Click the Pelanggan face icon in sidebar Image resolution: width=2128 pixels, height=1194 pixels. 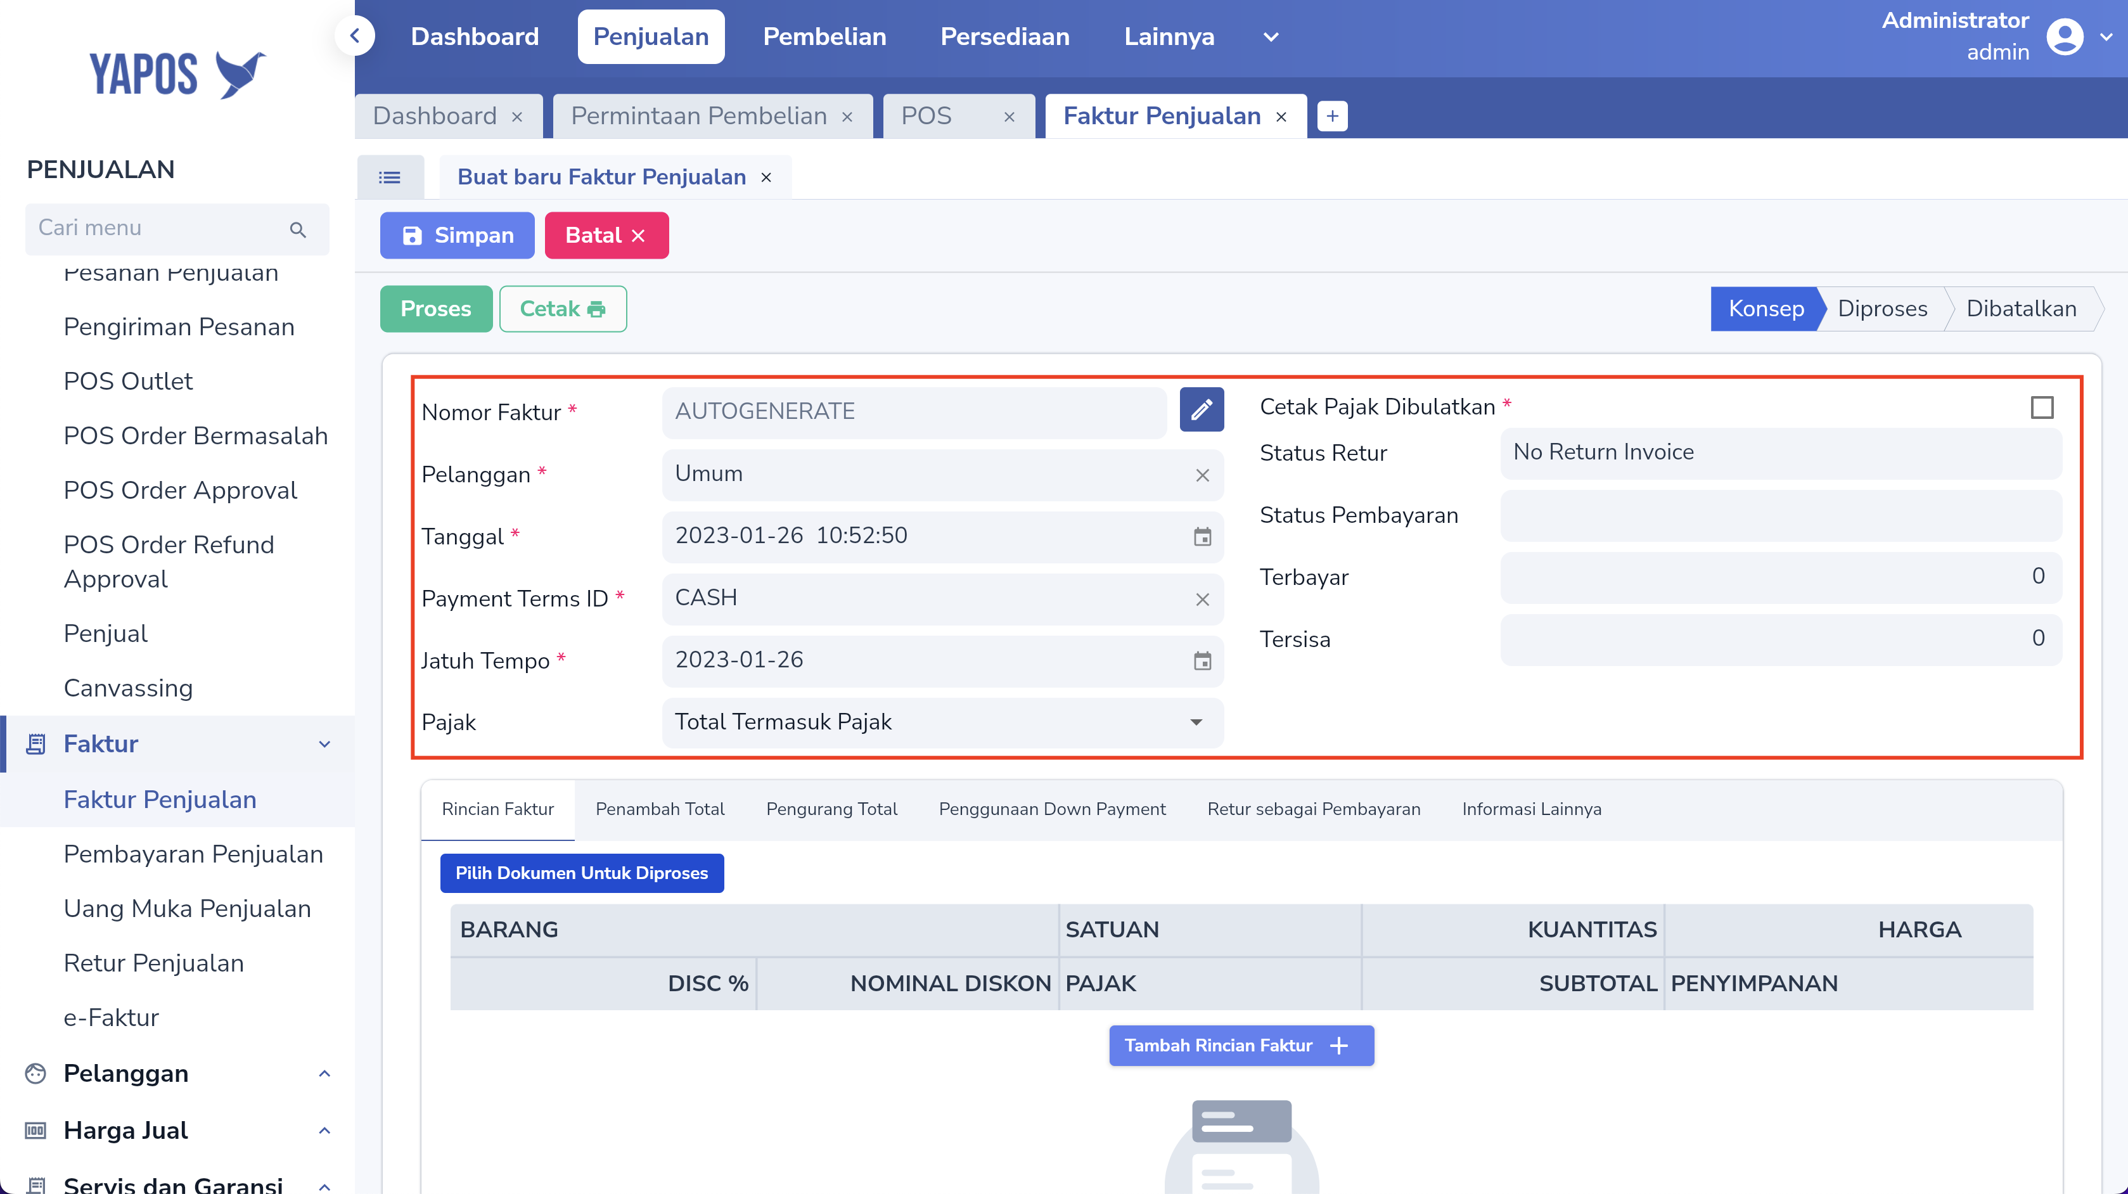[x=35, y=1074]
